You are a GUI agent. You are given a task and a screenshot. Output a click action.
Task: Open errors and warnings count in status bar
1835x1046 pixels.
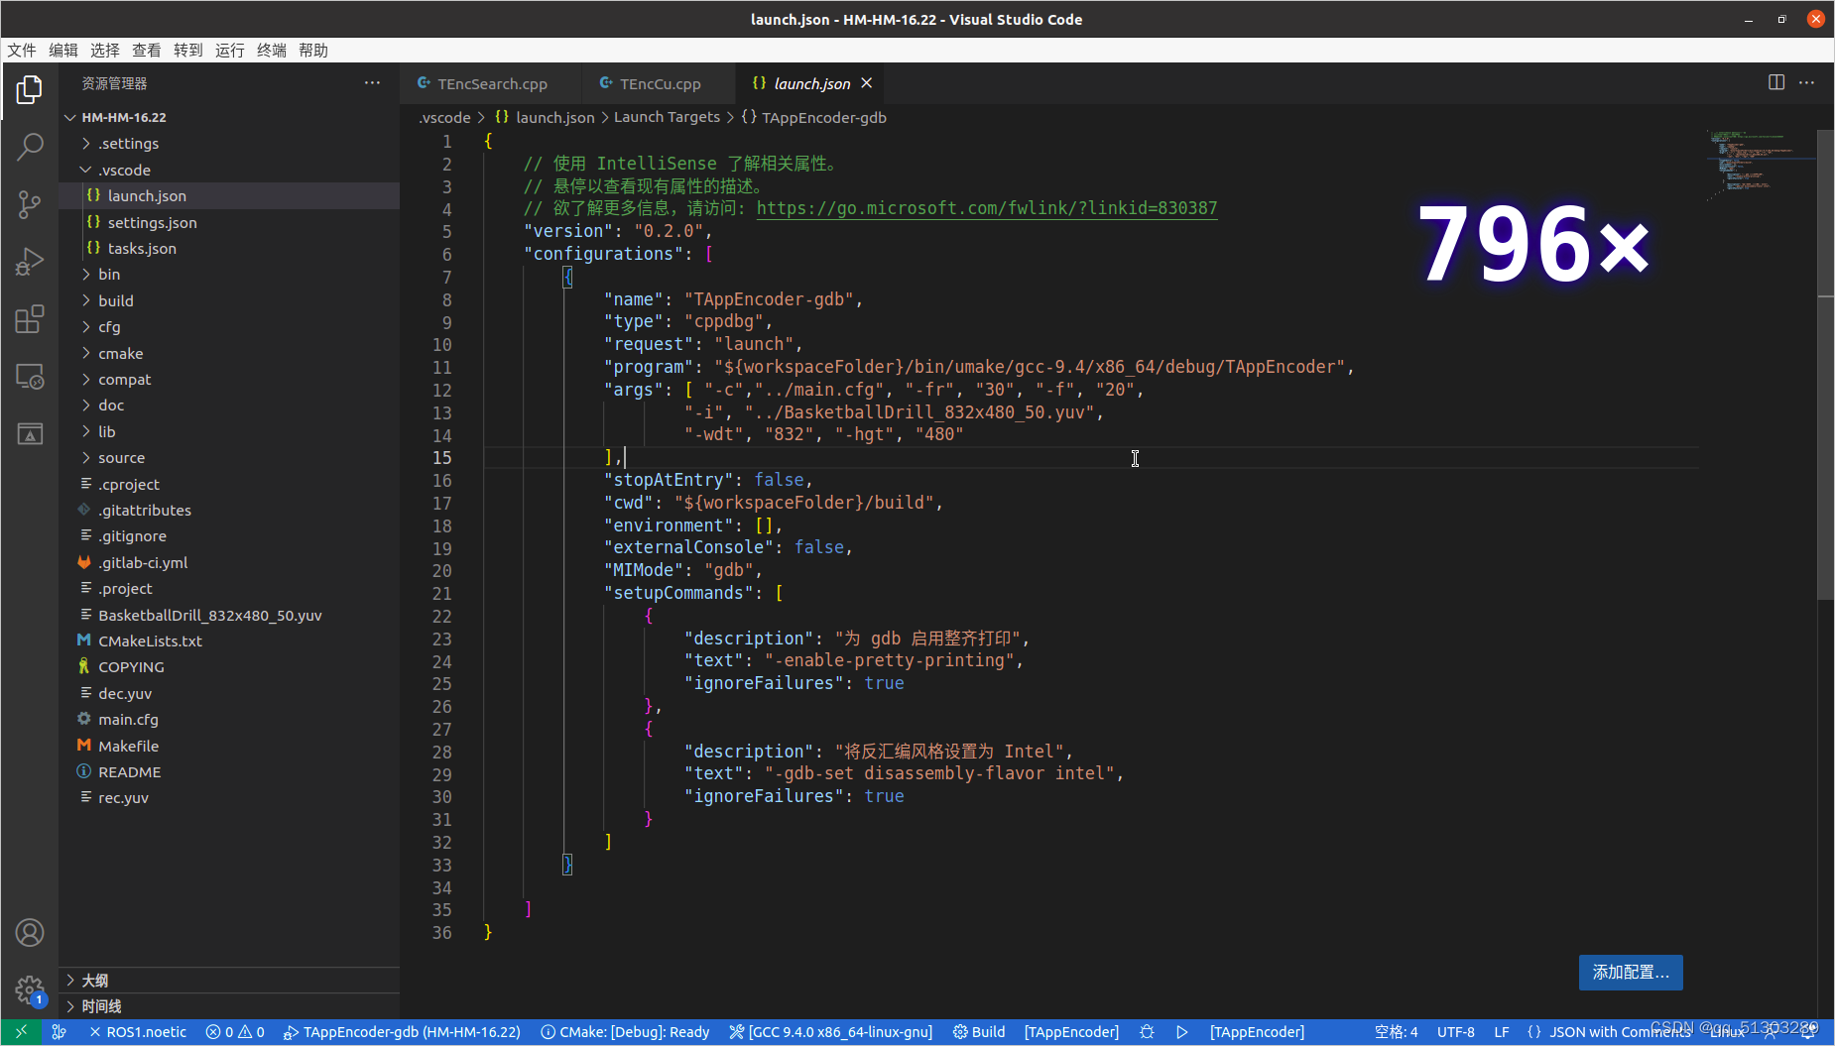235,1032
